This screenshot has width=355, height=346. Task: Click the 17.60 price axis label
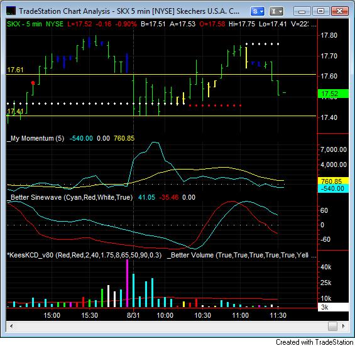[329, 76]
